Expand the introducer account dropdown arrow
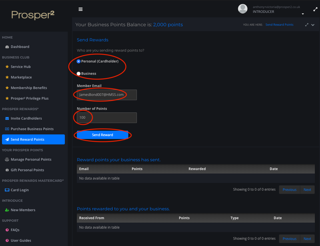This screenshot has height=246, width=320. pos(303,14)
